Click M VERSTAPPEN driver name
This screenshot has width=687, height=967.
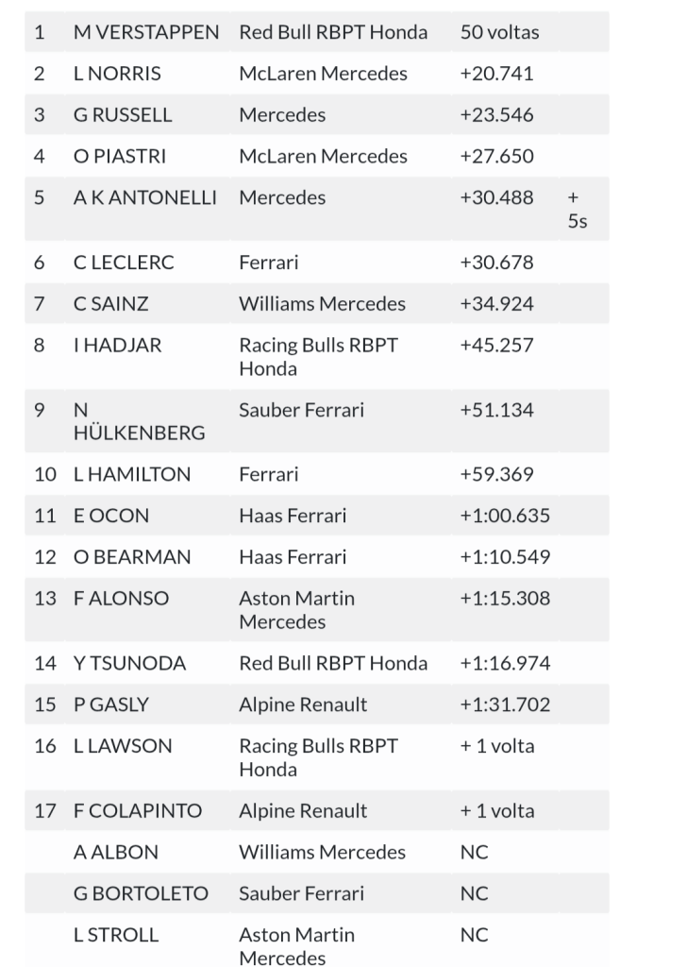146,32
